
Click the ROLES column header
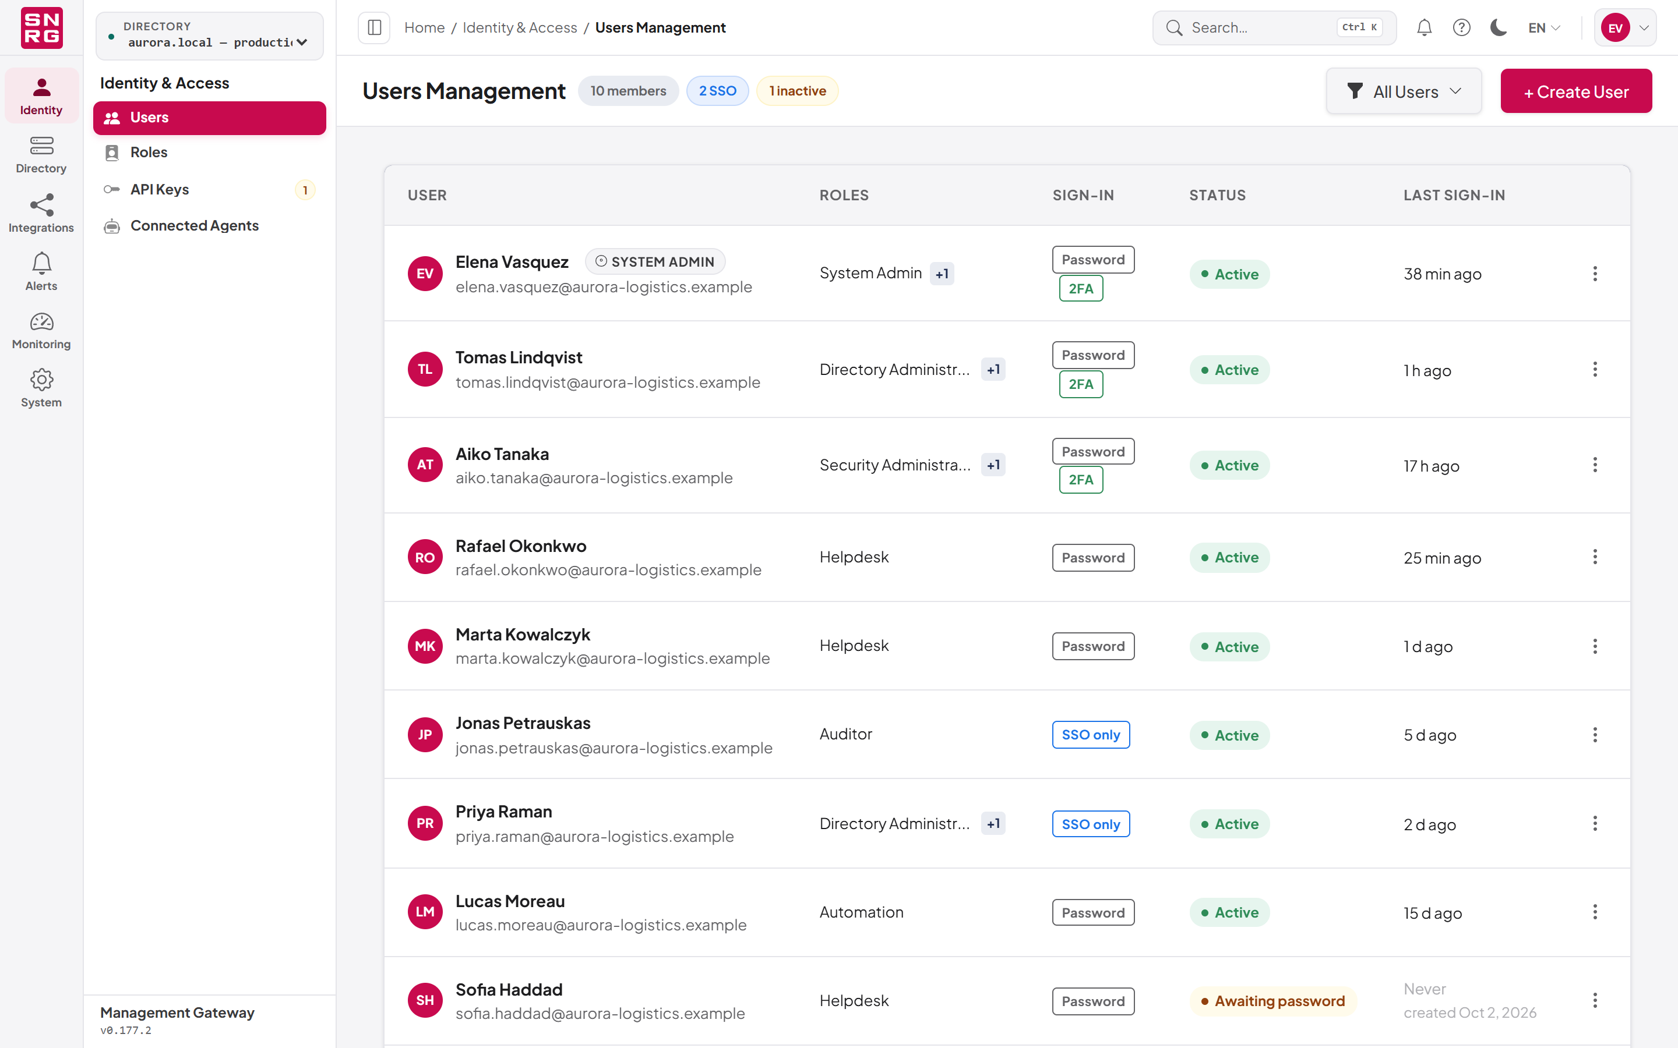[844, 196]
